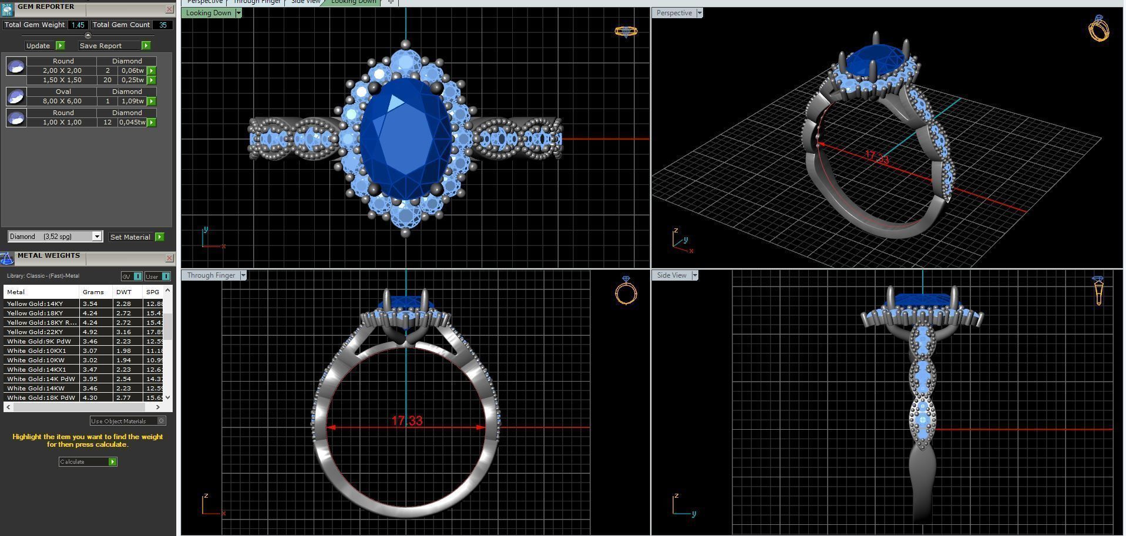Select the Yellow Gold:22KY row
Screen dimensions: 1126x536
(83, 332)
